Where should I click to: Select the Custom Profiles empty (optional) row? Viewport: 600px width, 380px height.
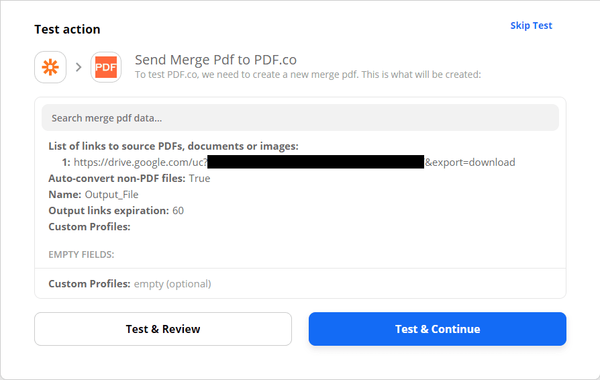[x=130, y=284]
